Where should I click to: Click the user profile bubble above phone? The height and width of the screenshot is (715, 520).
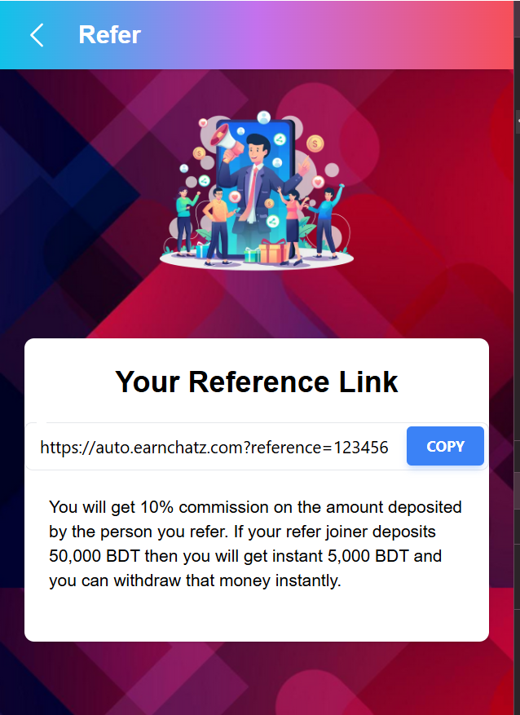263,117
